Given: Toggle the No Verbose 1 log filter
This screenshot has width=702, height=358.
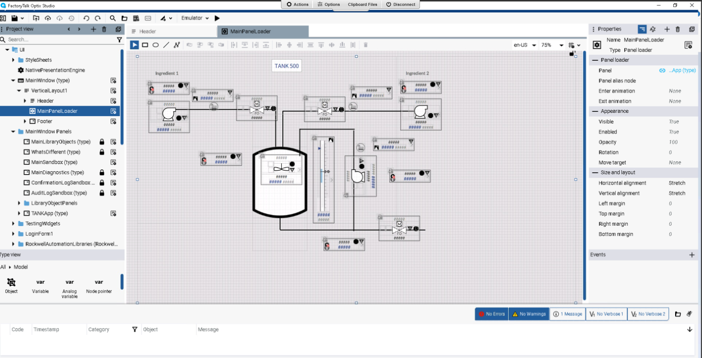Looking at the screenshot, I should [x=606, y=314].
